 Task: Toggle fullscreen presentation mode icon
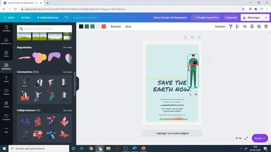pyautogui.click(x=246, y=138)
